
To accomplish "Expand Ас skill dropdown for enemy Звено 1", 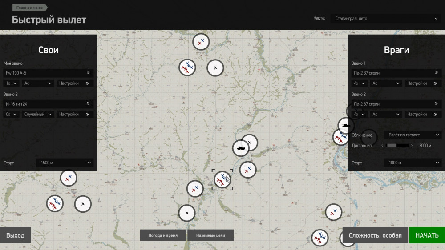I will (386, 83).
